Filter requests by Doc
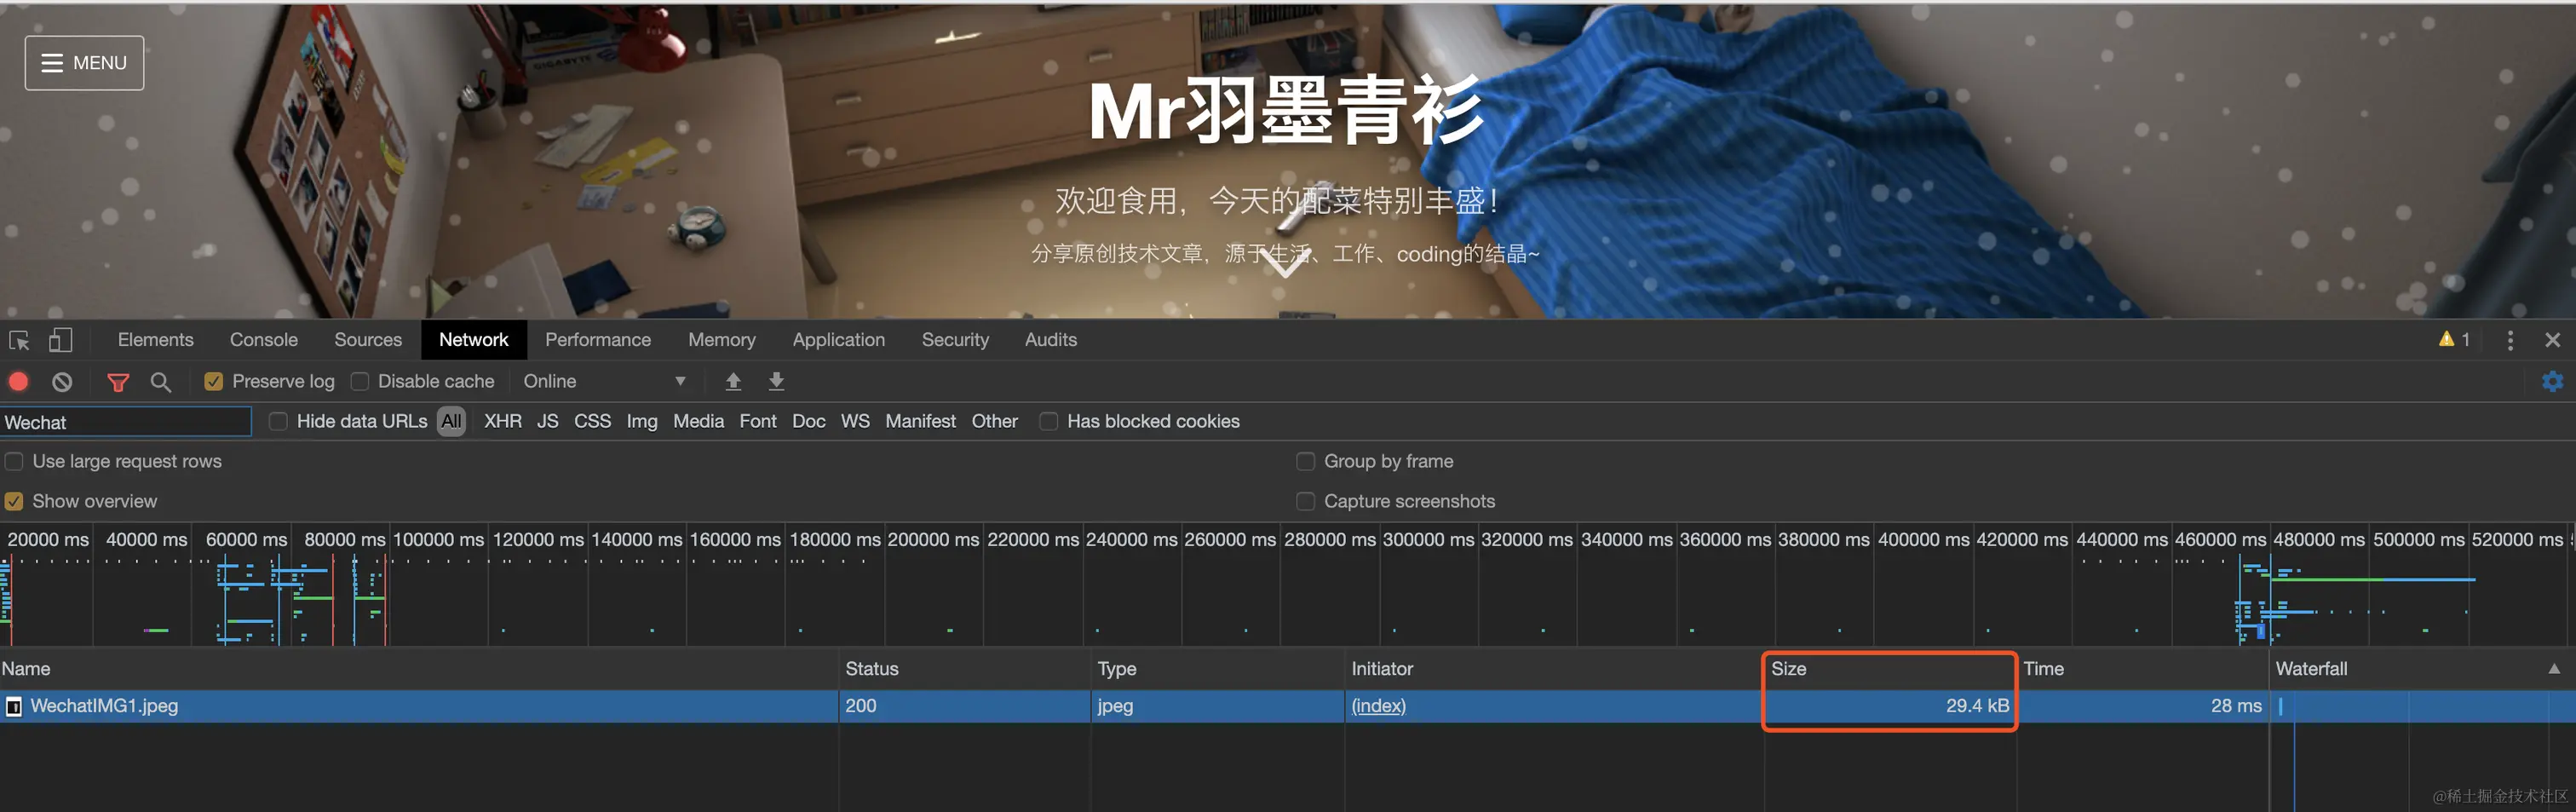 click(x=809, y=422)
